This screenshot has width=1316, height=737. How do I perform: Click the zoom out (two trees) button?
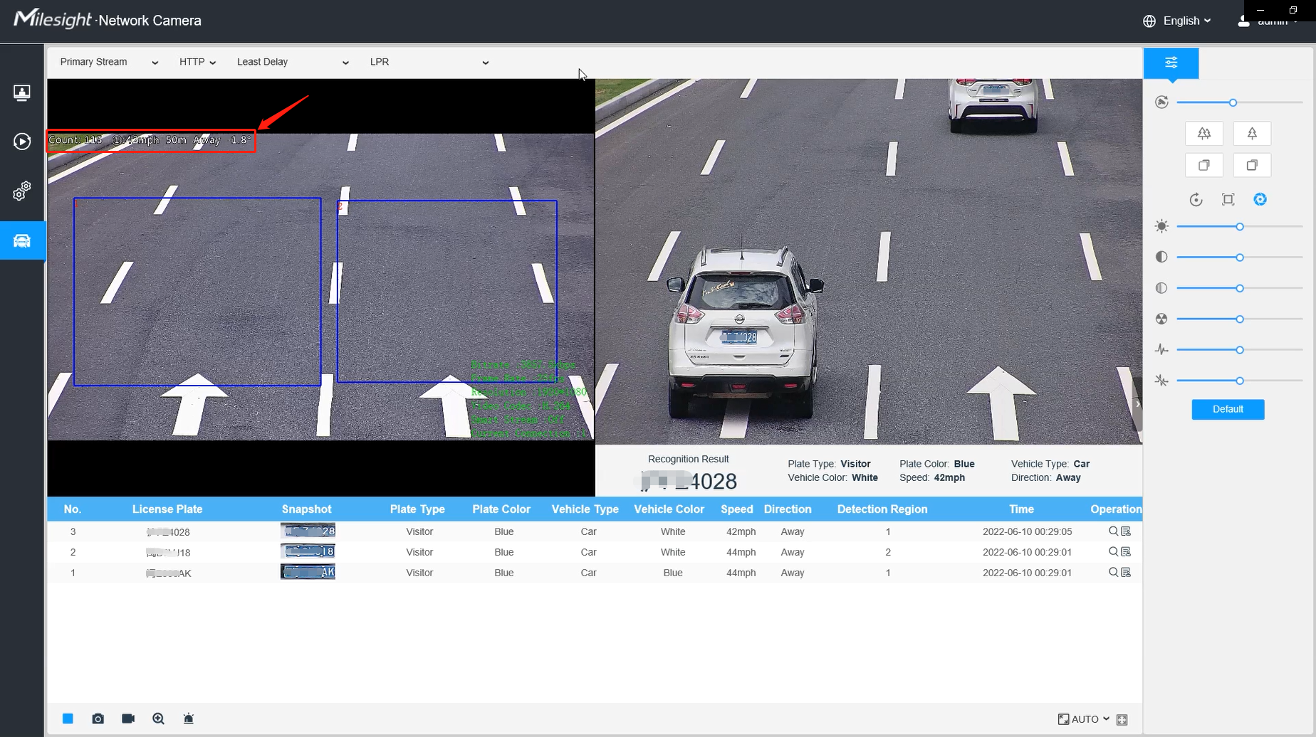click(1203, 133)
